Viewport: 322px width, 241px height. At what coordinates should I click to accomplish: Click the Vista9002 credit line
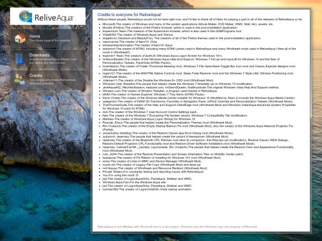point(138,35)
